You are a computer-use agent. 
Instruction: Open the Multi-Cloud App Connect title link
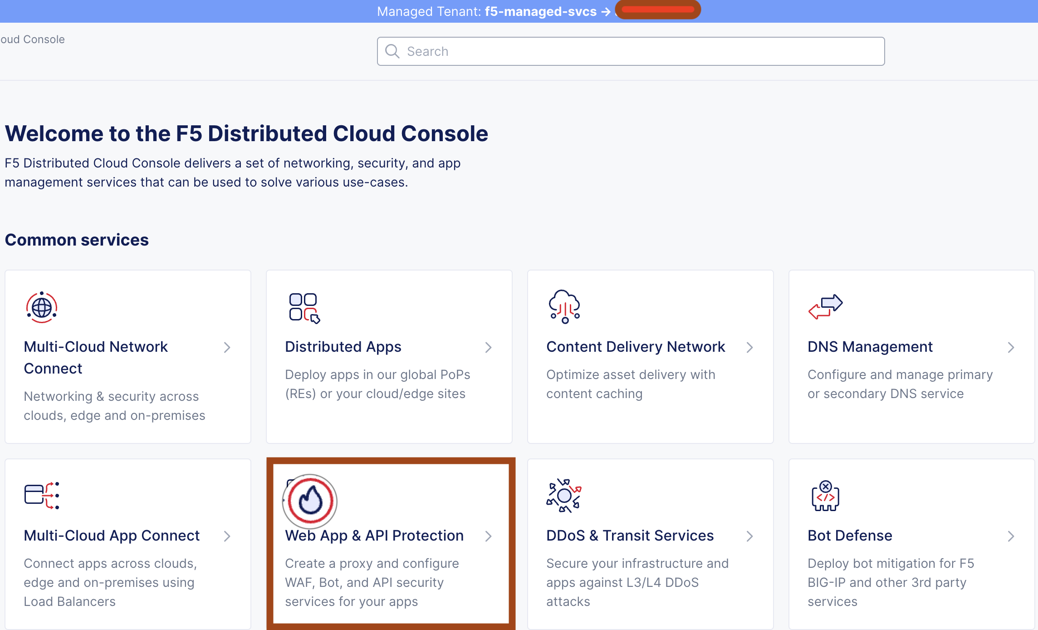(x=112, y=536)
